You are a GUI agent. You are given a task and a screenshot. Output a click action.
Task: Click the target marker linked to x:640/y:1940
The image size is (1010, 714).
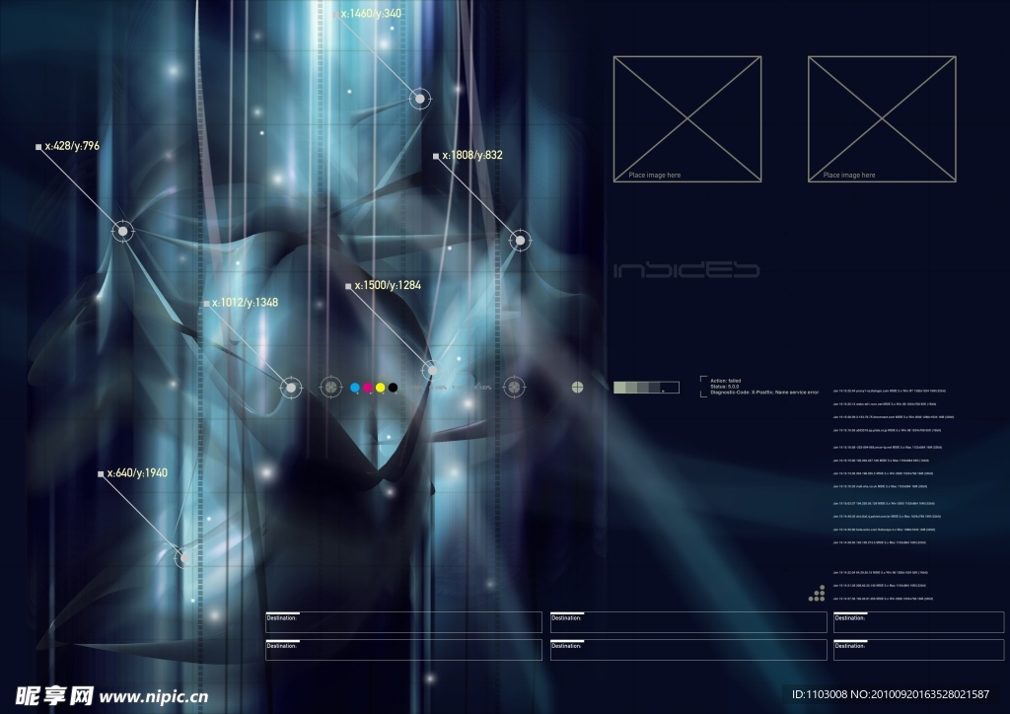184,557
